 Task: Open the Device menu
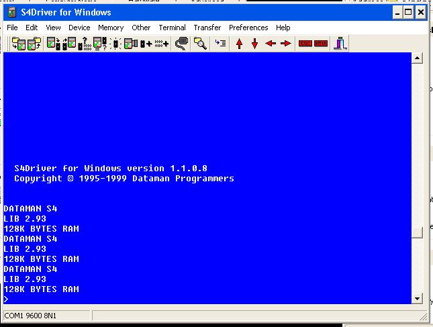79,28
